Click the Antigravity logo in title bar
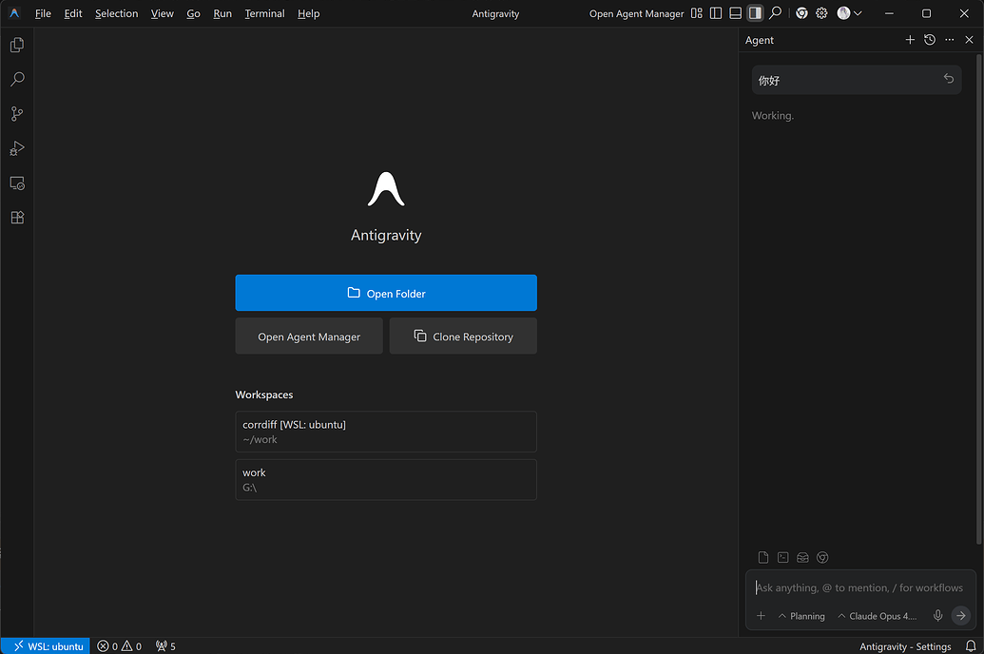The width and height of the screenshot is (984, 654). (x=14, y=13)
